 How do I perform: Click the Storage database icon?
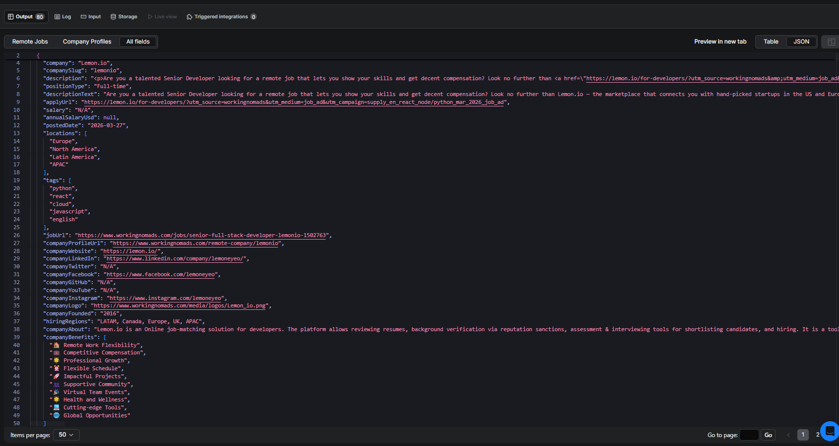(x=113, y=17)
